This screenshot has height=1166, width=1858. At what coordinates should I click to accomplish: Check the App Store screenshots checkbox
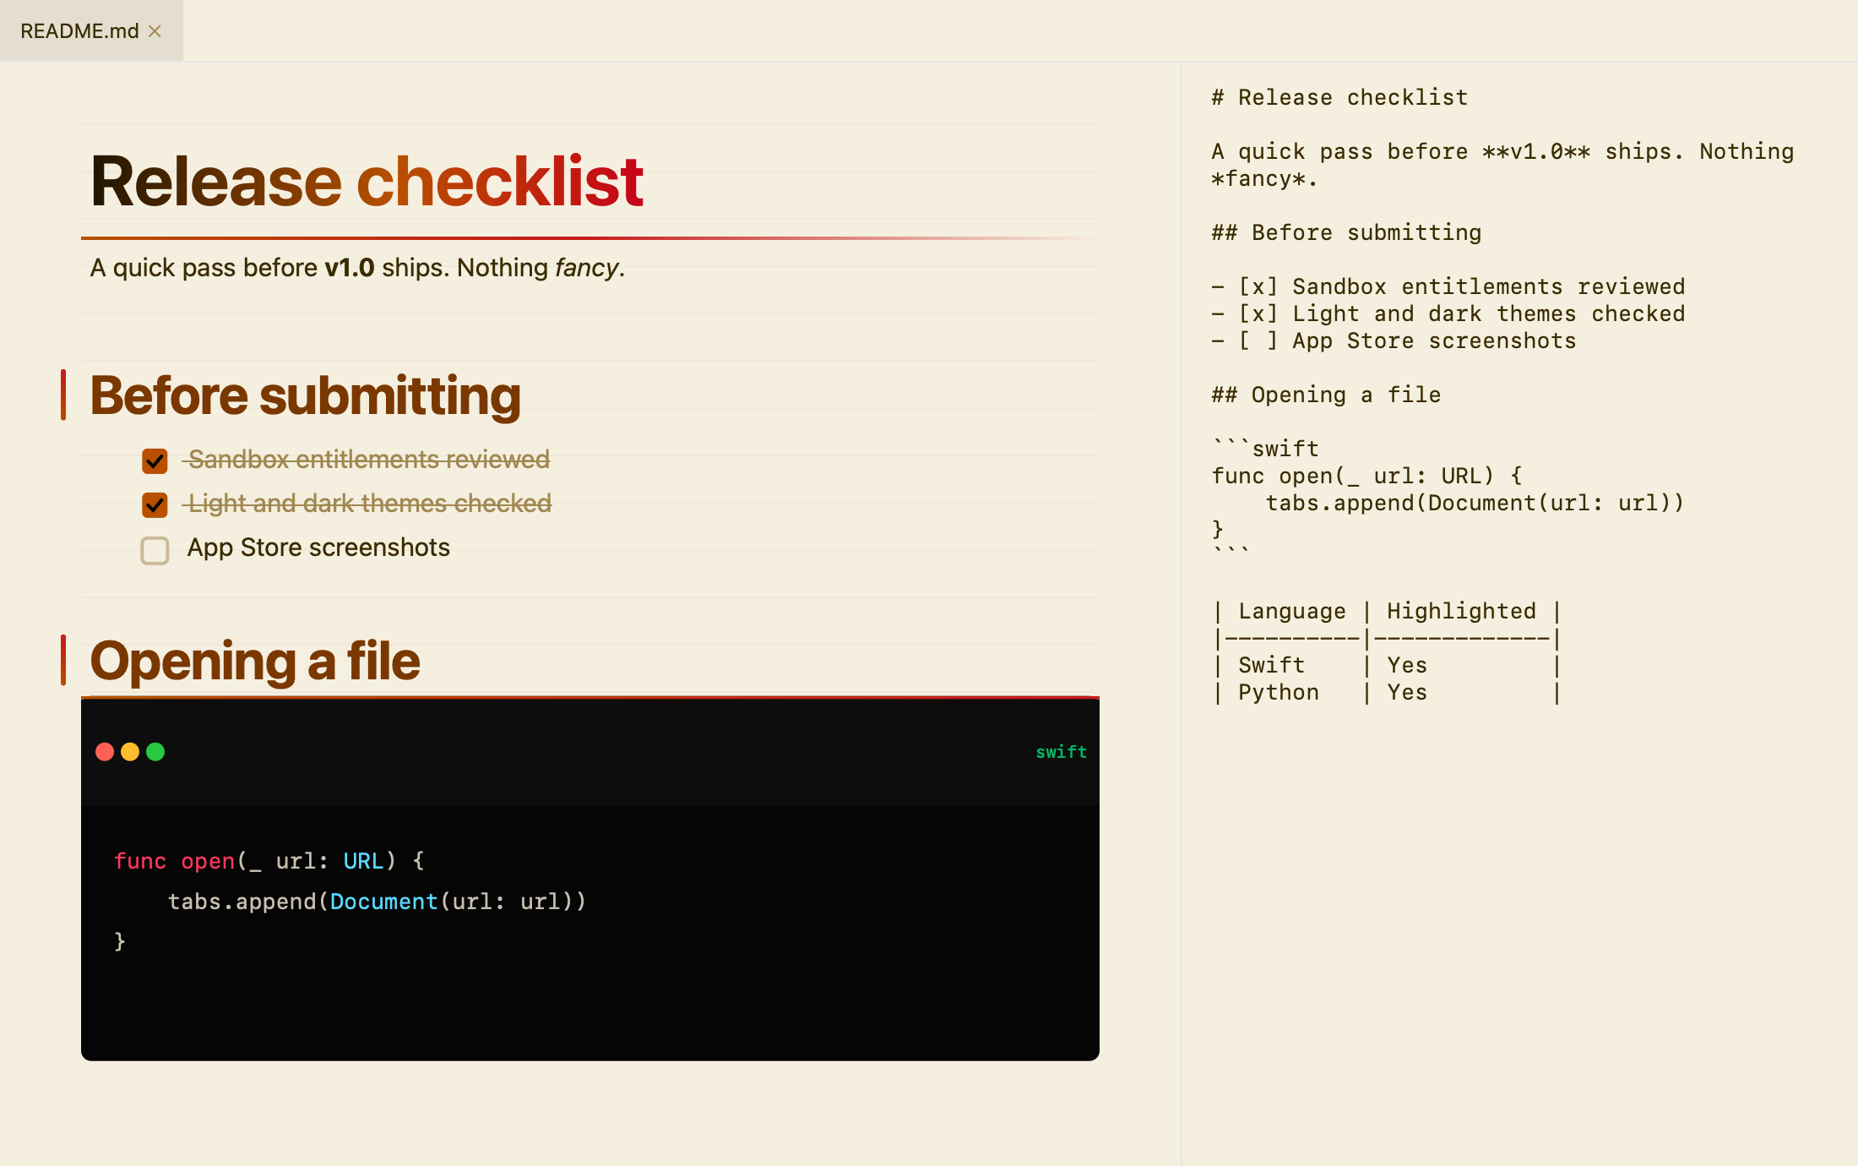click(x=155, y=550)
